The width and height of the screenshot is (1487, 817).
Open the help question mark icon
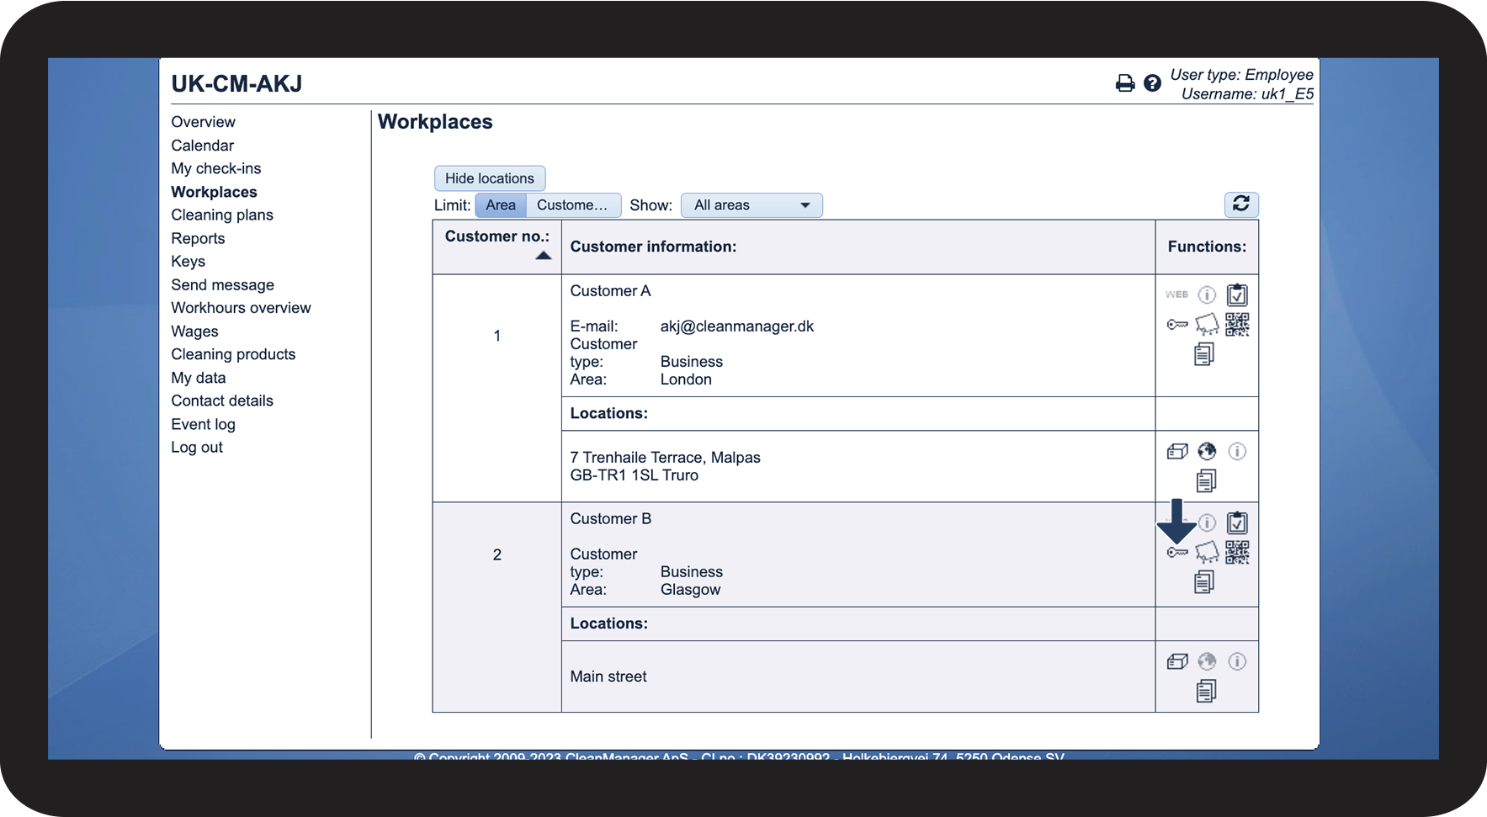tap(1153, 83)
